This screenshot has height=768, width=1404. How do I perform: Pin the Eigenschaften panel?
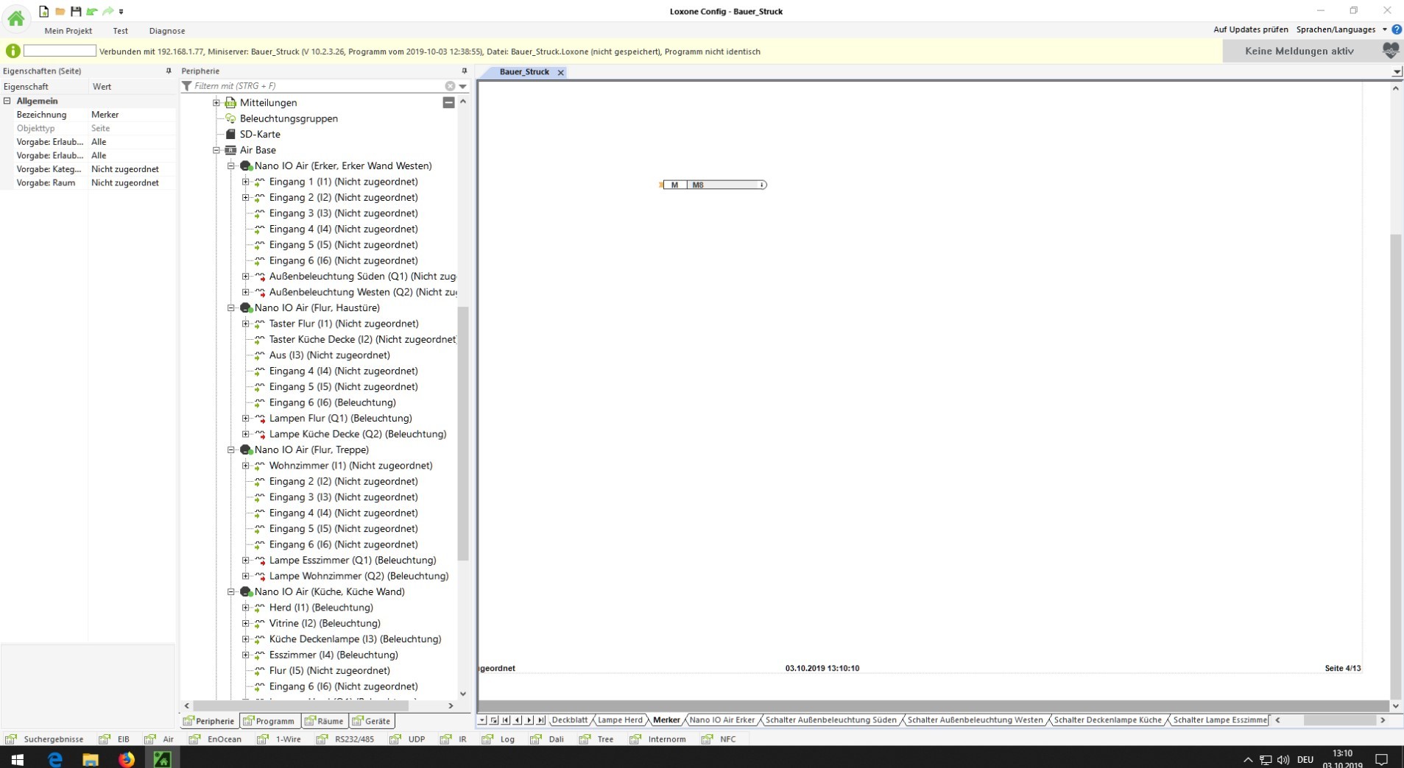169,71
